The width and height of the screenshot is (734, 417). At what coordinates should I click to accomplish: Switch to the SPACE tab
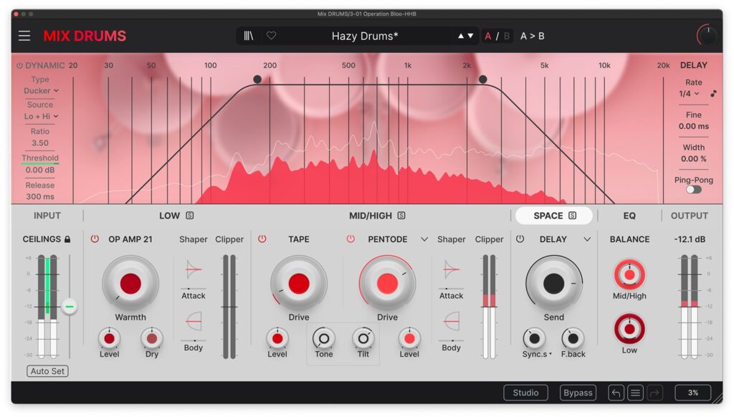click(548, 216)
